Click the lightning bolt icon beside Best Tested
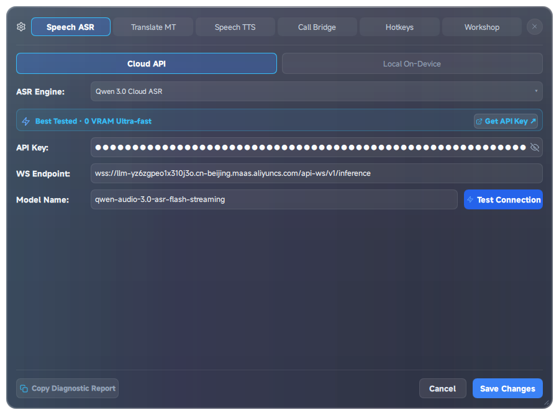This screenshot has width=559, height=415. 25,121
